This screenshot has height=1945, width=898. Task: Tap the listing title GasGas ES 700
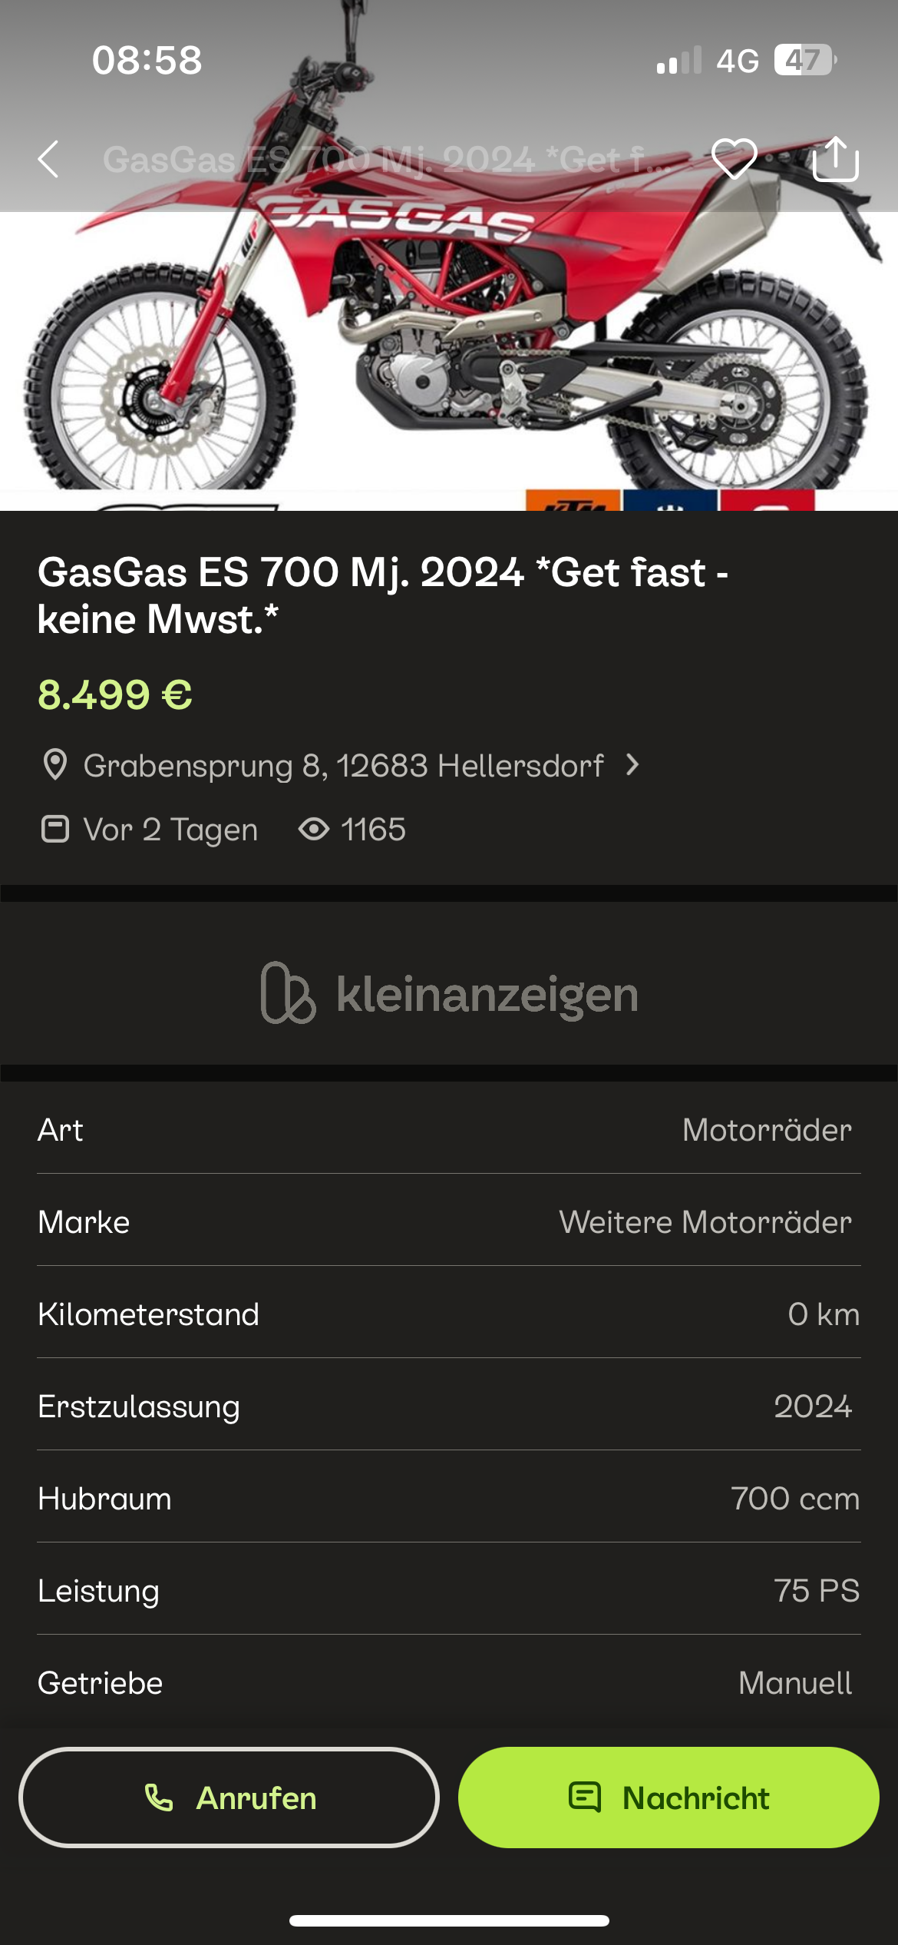(x=383, y=595)
